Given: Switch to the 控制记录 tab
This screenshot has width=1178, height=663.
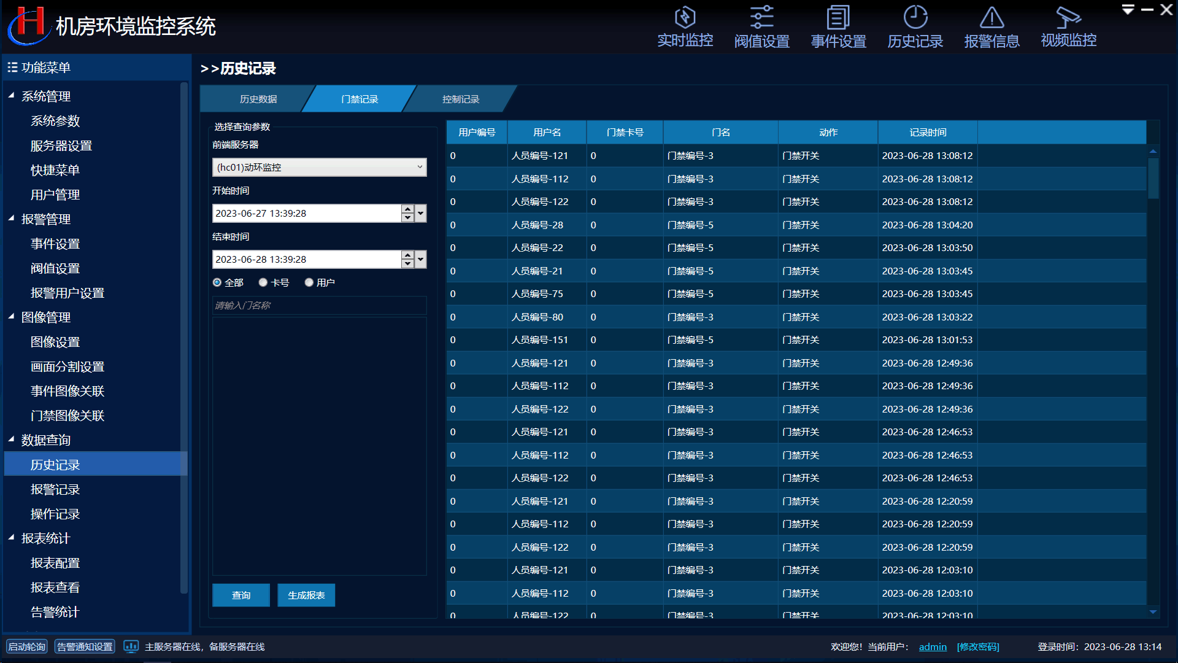Looking at the screenshot, I should (460, 99).
